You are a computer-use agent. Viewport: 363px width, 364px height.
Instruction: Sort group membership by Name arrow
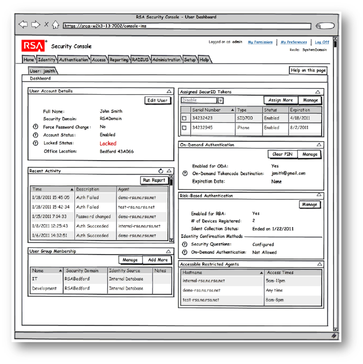coord(60,270)
